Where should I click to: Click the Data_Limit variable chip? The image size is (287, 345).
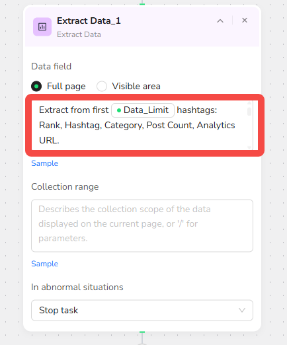[143, 110]
